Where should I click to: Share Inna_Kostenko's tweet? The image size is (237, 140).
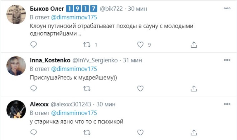pyautogui.click(x=194, y=89)
